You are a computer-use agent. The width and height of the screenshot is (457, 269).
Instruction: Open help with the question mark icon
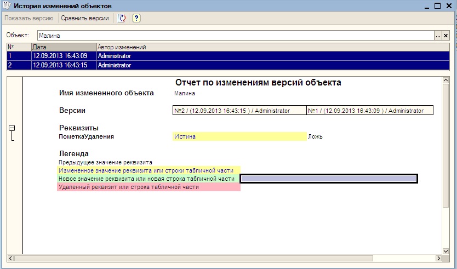pyautogui.click(x=136, y=18)
